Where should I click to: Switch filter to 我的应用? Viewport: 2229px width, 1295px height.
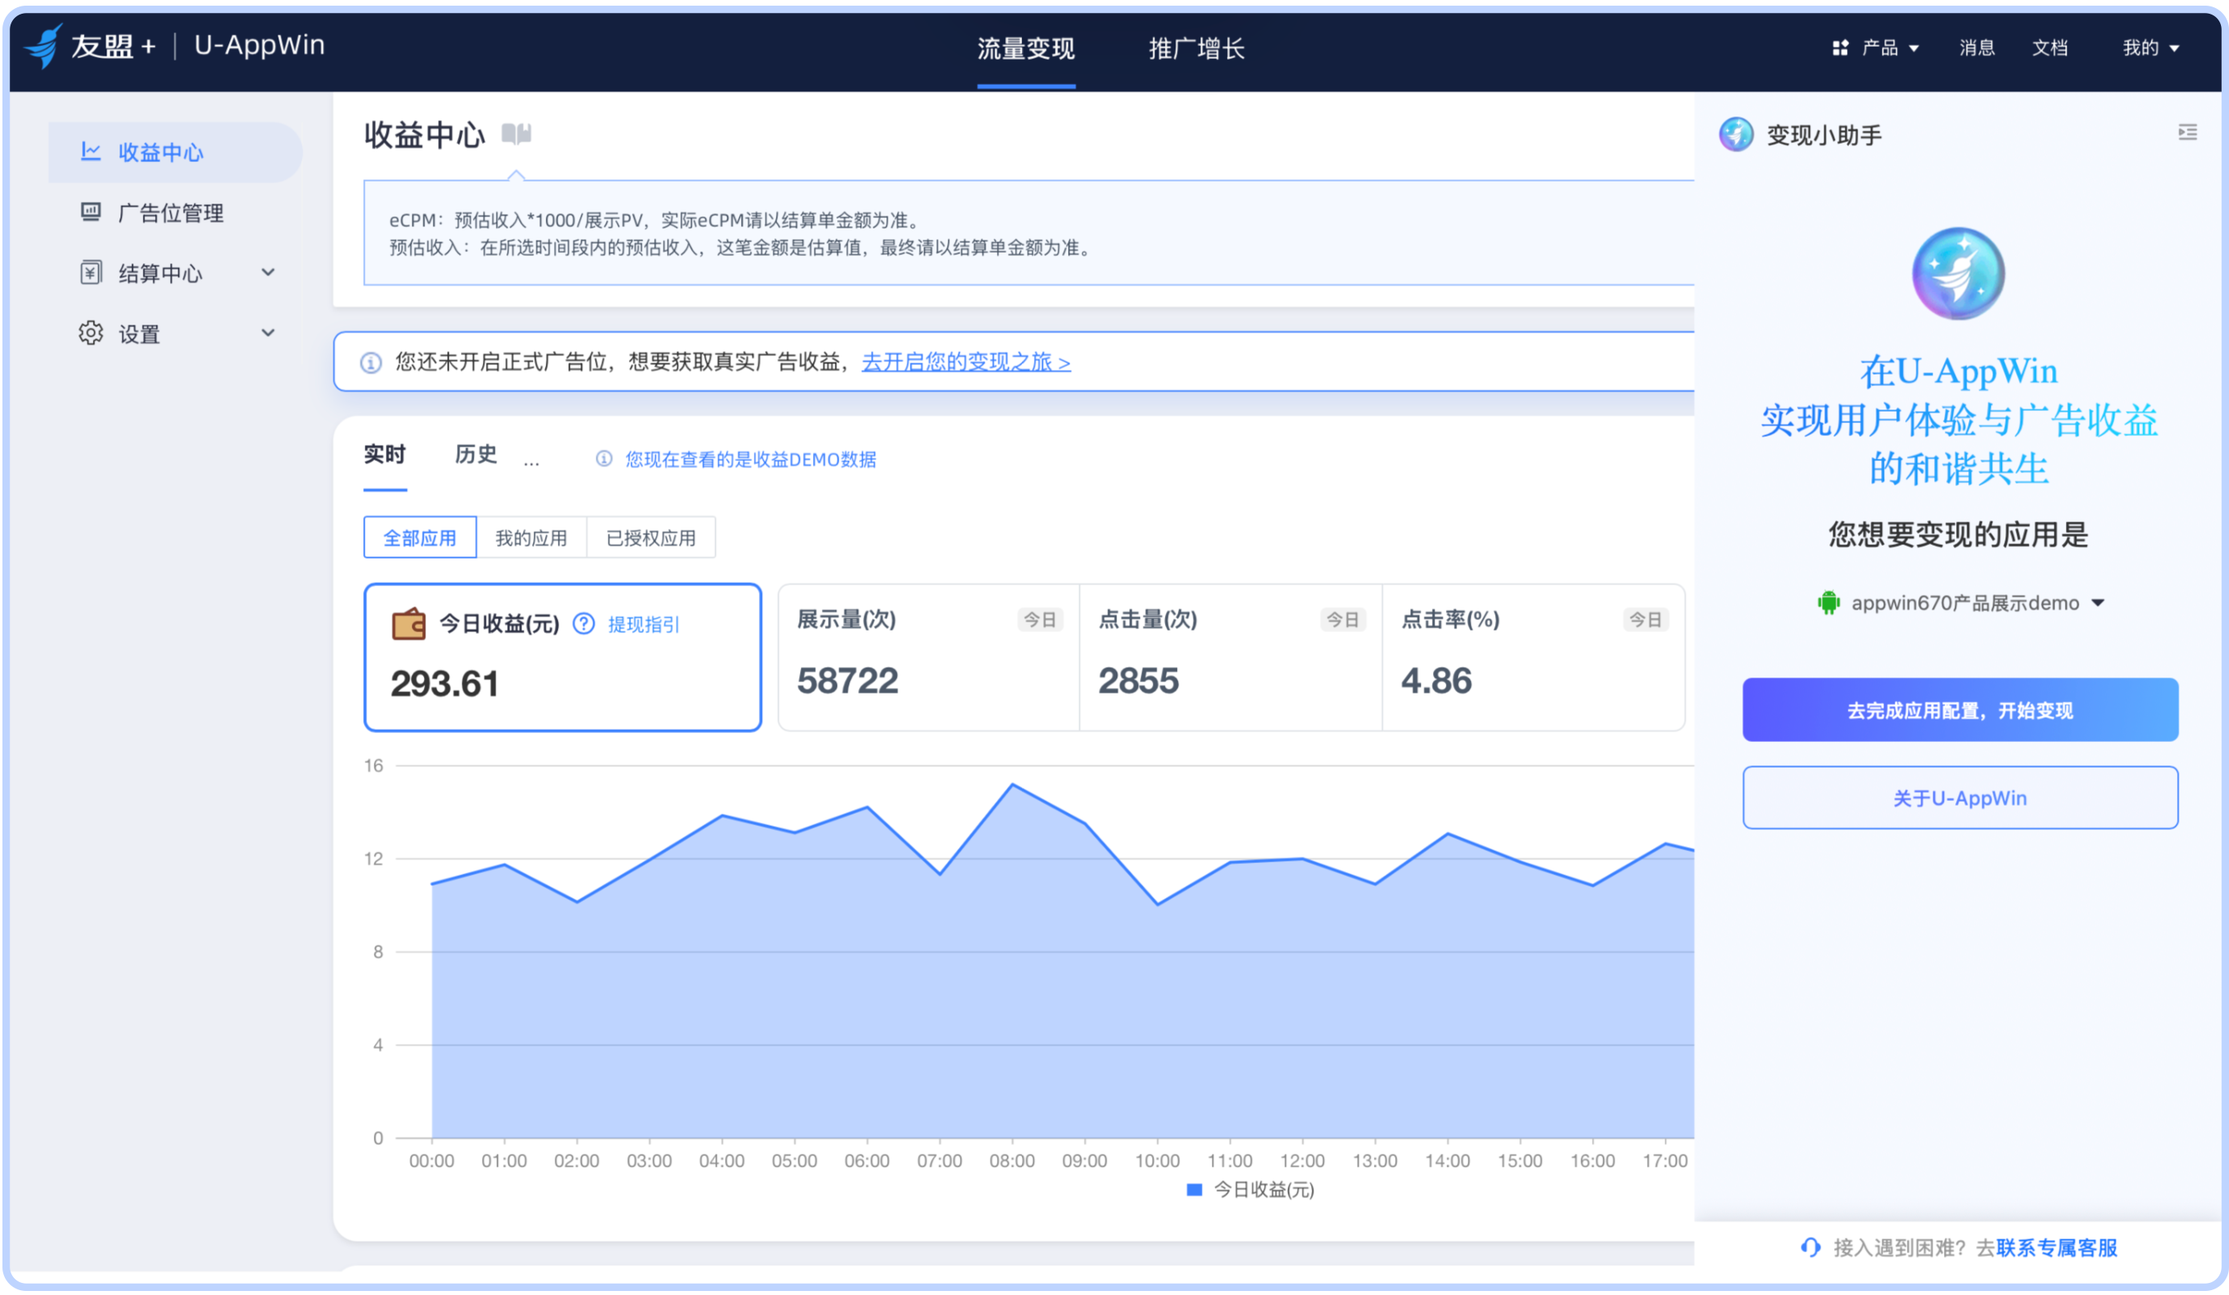coord(530,538)
